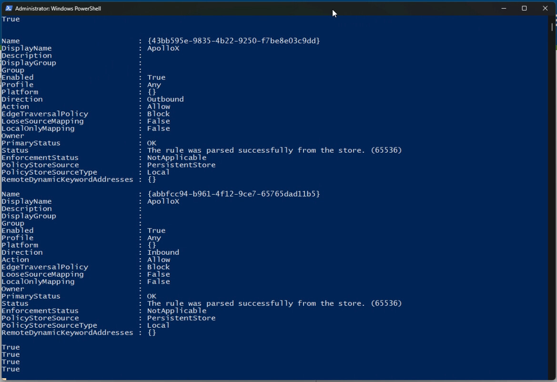The height and width of the screenshot is (382, 557).
Task: Select the GUID {43bb595e-9835-4b22-9250-f7be8e03c9dd}
Action: click(234, 41)
